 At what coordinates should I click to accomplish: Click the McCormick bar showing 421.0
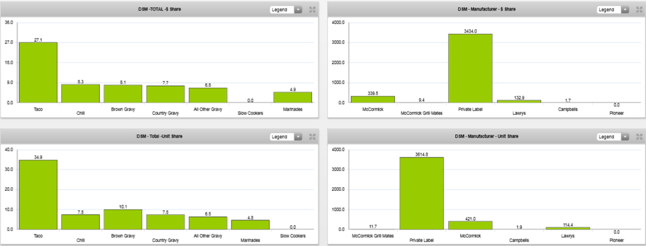tap(470, 225)
